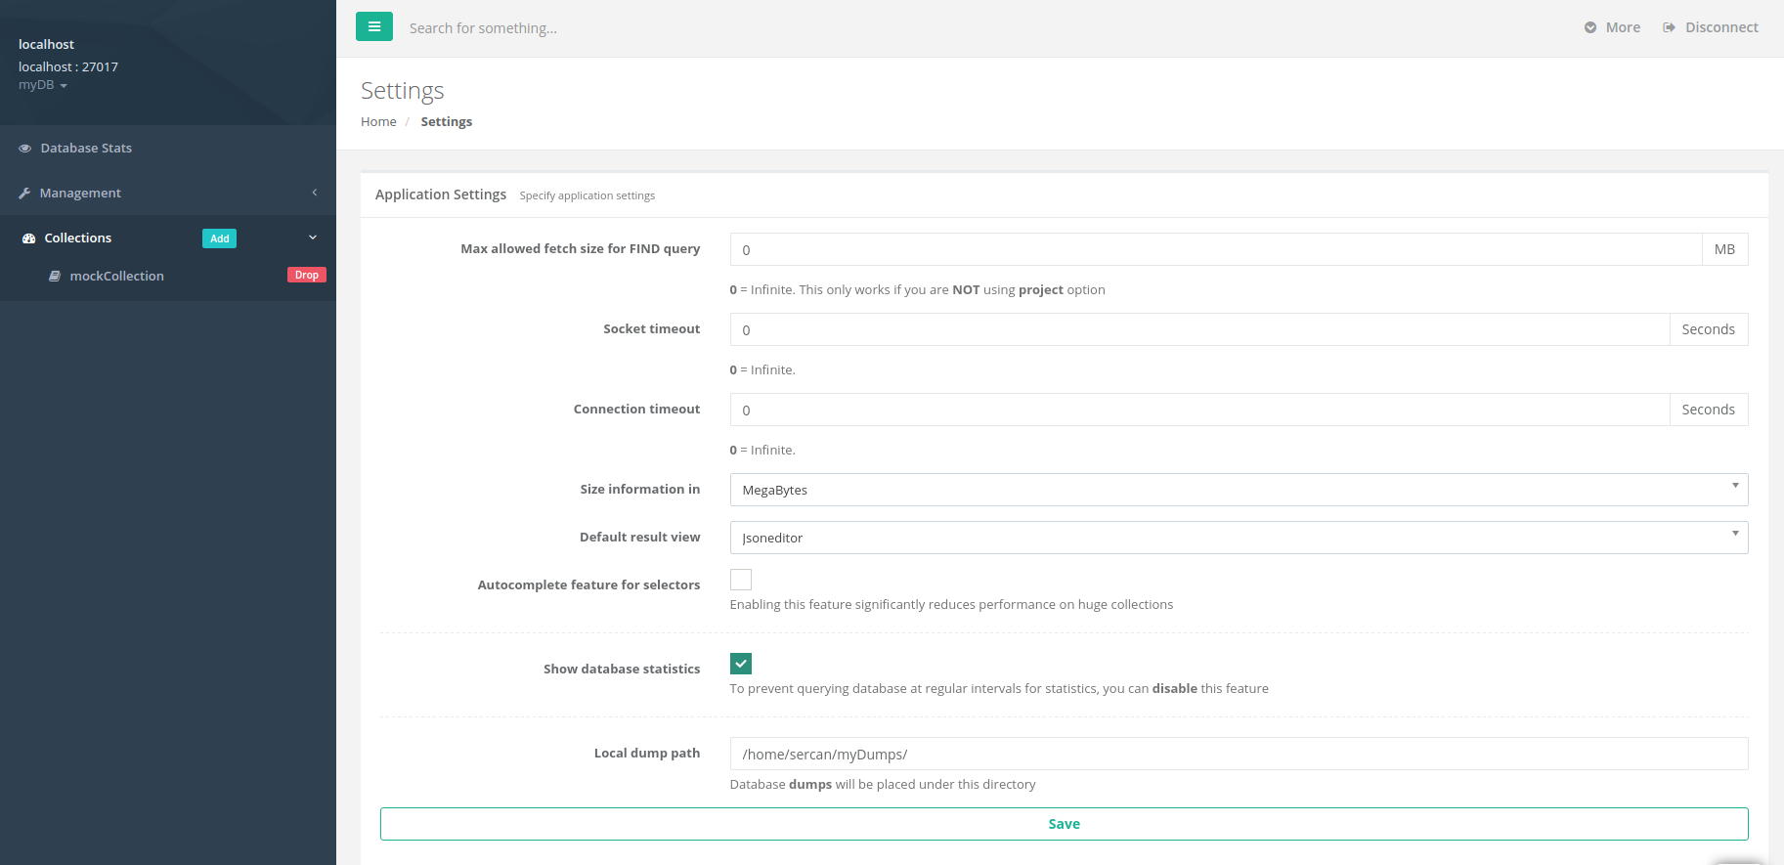Click the More chevron circle icon

pos(1590,27)
